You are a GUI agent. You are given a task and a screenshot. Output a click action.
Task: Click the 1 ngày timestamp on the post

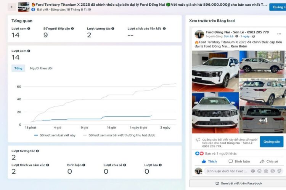245,36
